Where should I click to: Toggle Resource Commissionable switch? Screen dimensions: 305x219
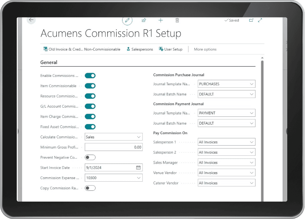tap(90, 96)
